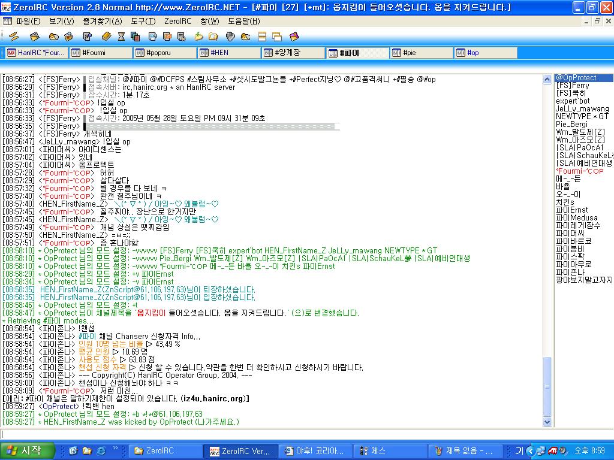Show hidden system tray icons
The image size is (614, 460).
[x=531, y=450]
